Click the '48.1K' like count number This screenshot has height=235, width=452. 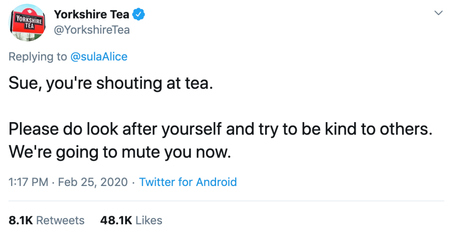115,220
